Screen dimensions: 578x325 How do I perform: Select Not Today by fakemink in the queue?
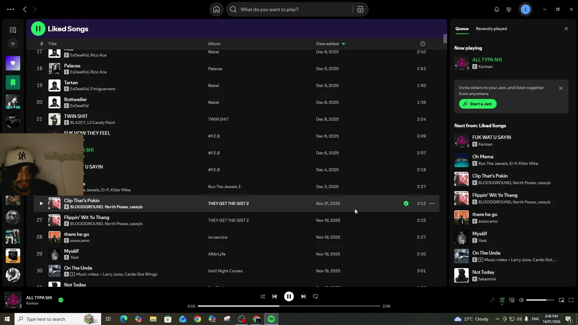point(483,272)
